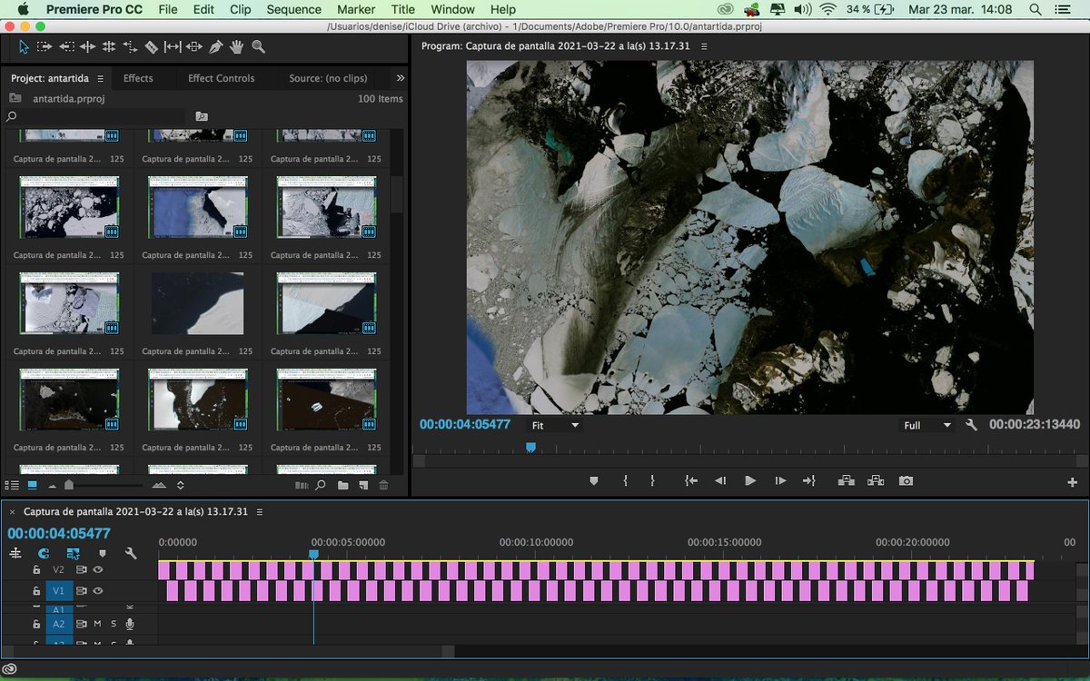Click Mark In bracket button

pyautogui.click(x=625, y=481)
